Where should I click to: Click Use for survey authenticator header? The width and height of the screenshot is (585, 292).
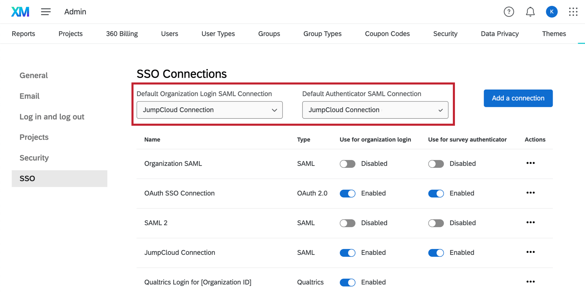[467, 139]
